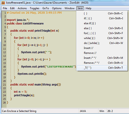Open the Actions menu
Image resolution: width=129 pixels, height=114 pixels.
click(x=22, y=8)
